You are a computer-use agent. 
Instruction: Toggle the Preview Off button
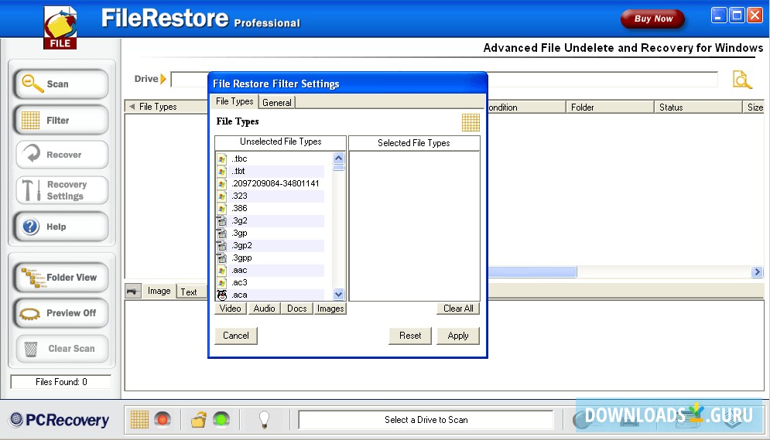pyautogui.click(x=61, y=313)
